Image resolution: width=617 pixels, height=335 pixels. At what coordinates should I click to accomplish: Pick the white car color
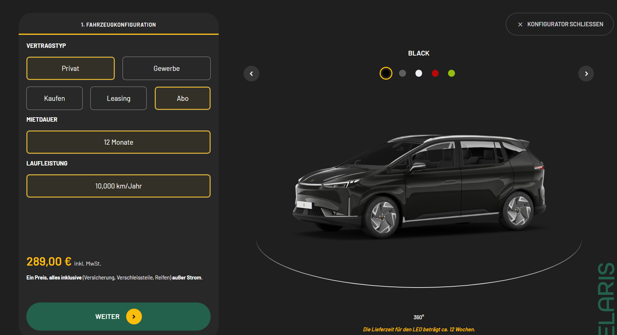point(419,73)
